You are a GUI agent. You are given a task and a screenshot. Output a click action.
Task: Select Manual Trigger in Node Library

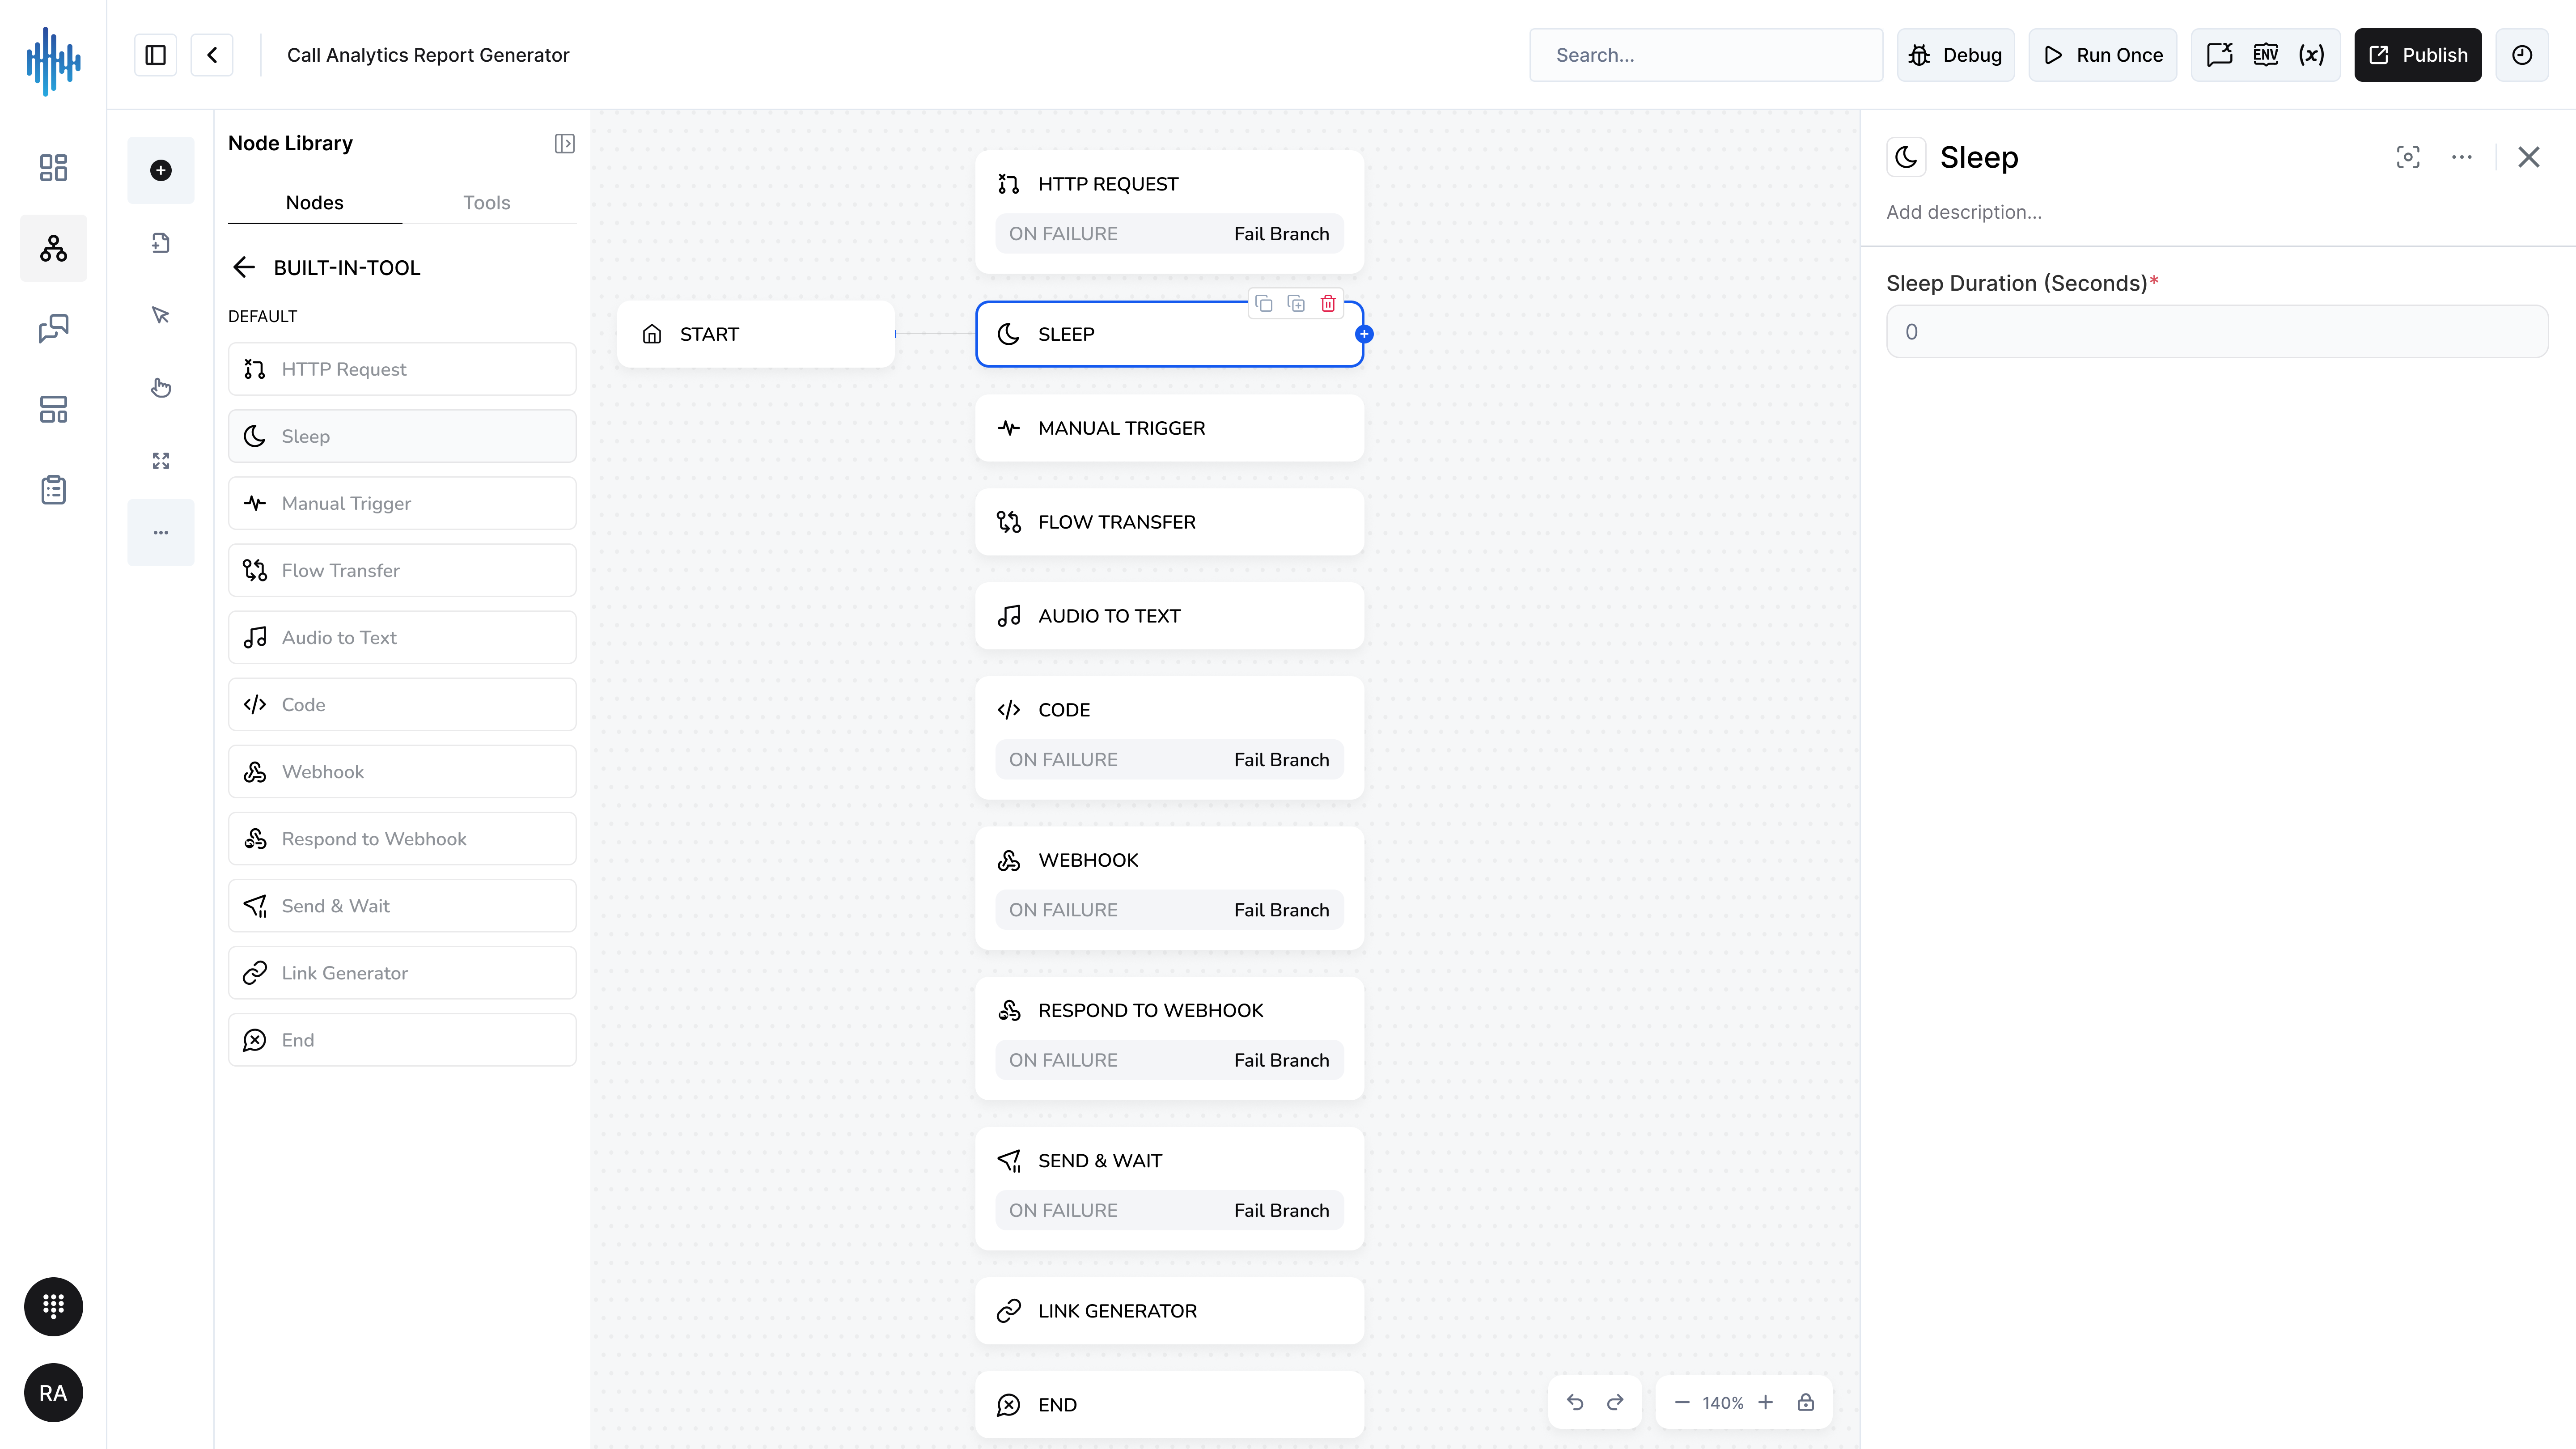[402, 503]
